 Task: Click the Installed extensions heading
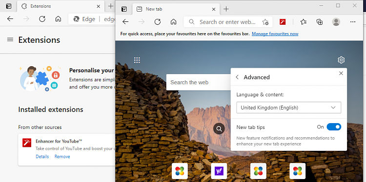(51, 109)
